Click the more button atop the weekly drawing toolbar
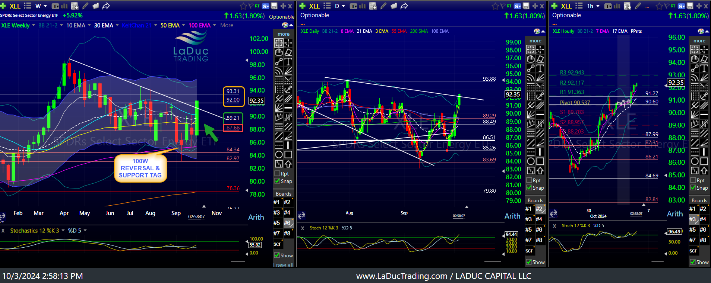The width and height of the screenshot is (711, 283). (x=284, y=34)
